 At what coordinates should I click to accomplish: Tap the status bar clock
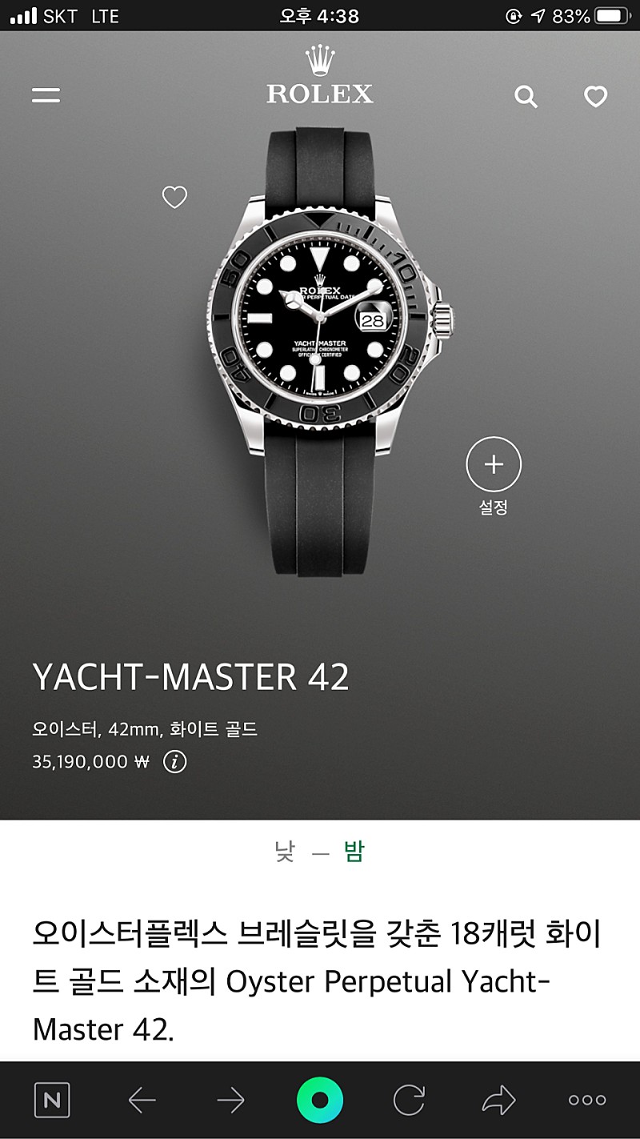pos(320,16)
